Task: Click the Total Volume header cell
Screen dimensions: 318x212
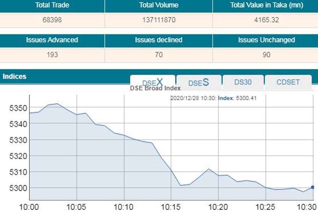Action: point(159,5)
